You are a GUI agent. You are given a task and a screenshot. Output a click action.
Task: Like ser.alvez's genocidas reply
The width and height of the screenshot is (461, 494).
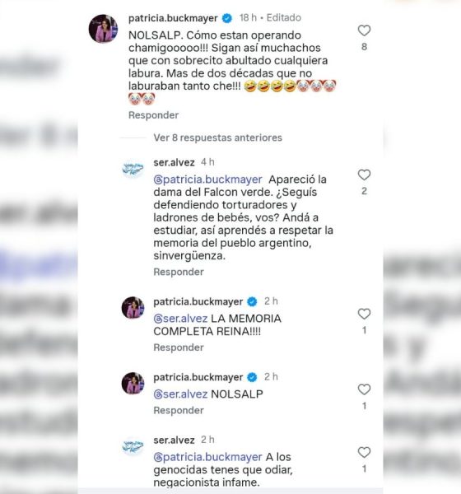point(364,452)
